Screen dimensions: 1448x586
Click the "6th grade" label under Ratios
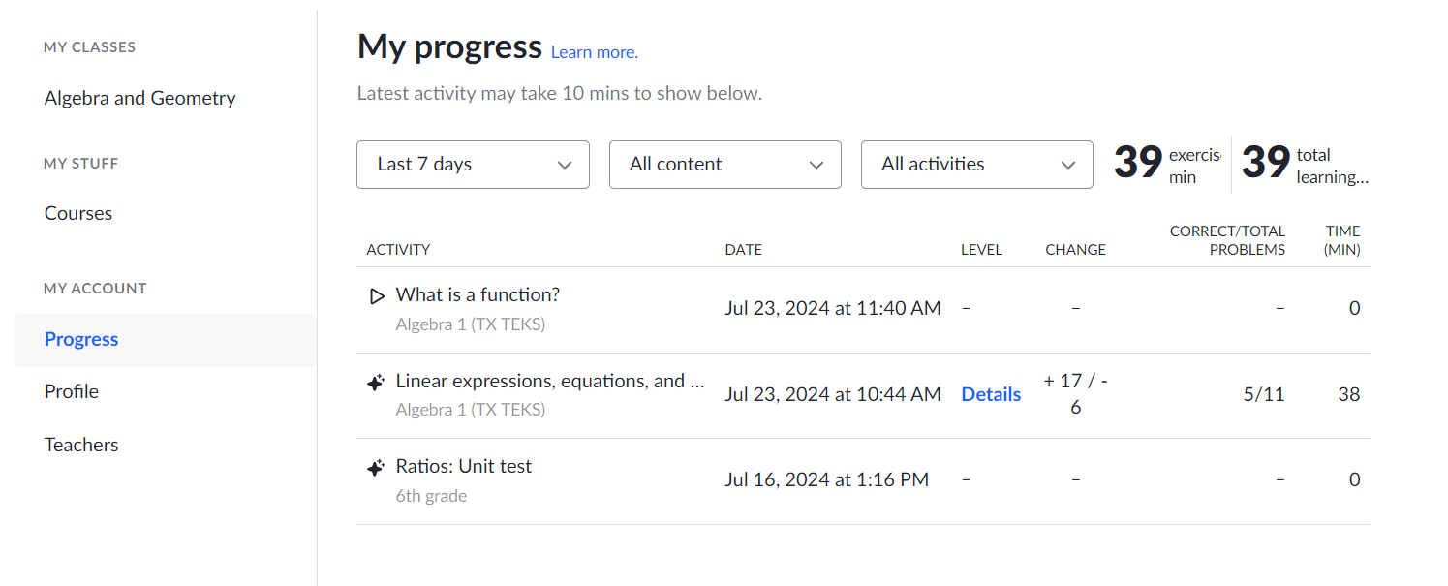[x=431, y=496]
